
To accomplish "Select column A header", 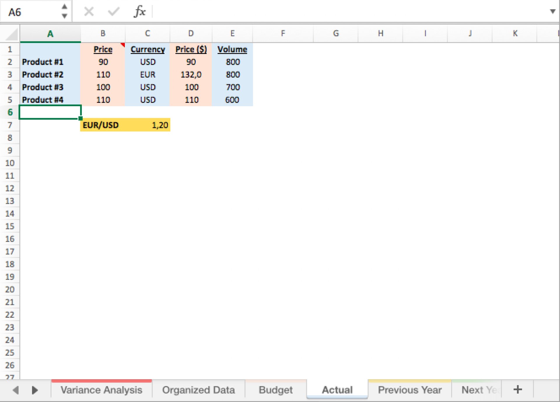I will click(x=50, y=34).
